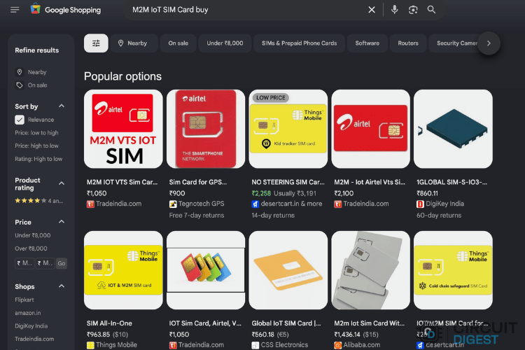Open image search with camera lens icon
This screenshot has height=350, width=525.
[x=413, y=10]
